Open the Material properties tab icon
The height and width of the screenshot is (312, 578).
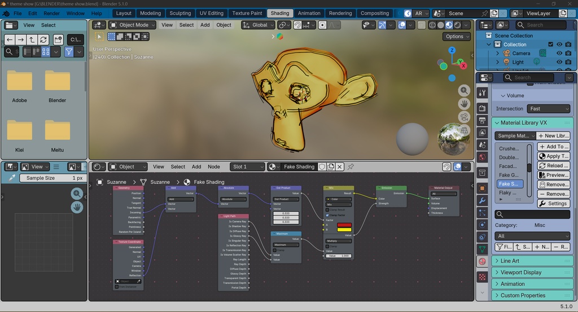(482, 262)
